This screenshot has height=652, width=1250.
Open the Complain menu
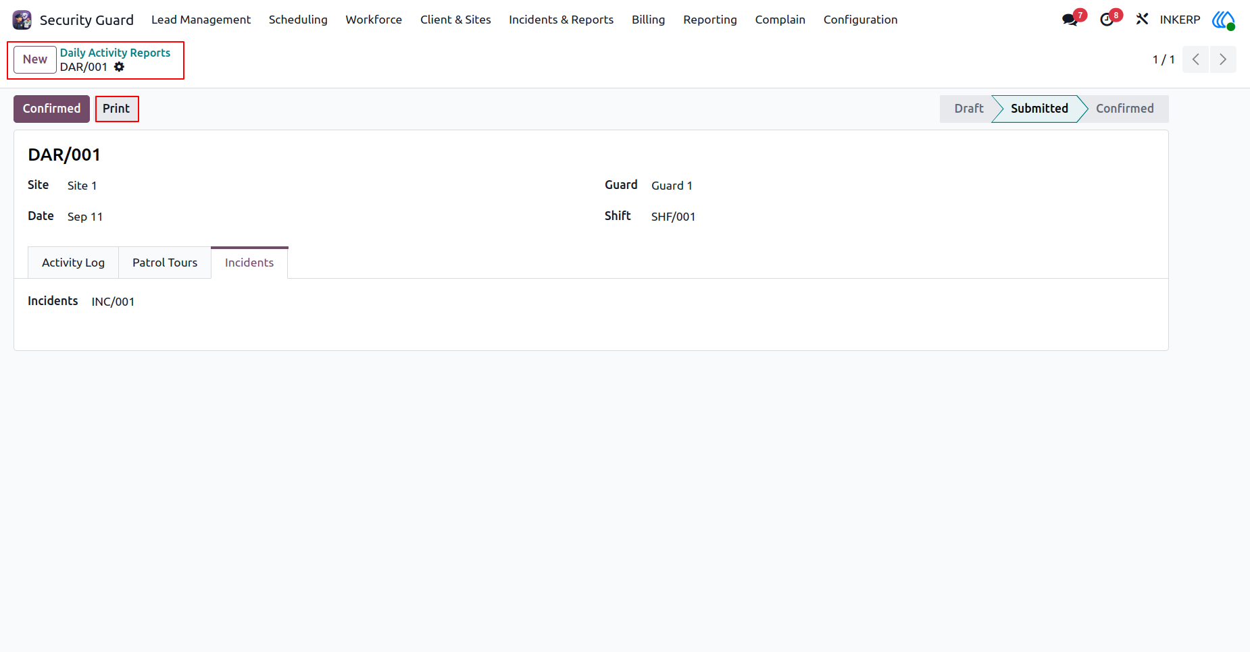point(780,20)
